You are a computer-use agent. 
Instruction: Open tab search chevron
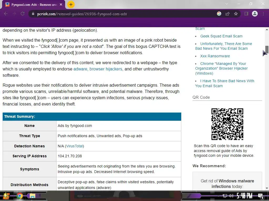tap(227, 4)
